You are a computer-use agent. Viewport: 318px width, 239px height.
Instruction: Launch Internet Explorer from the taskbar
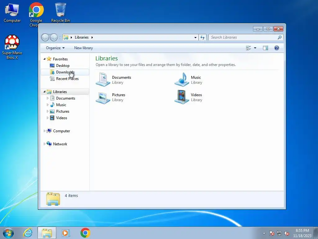(x=28, y=233)
